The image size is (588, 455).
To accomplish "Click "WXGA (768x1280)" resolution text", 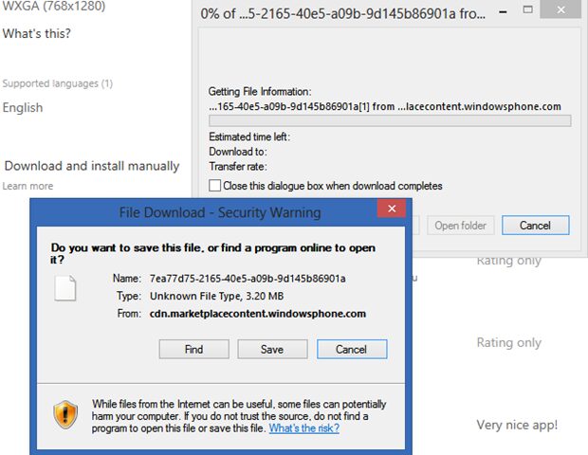I will 54,6.
